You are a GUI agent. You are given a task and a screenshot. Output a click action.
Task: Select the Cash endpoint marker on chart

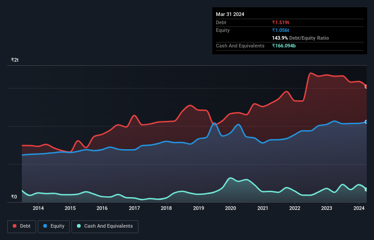(366, 190)
